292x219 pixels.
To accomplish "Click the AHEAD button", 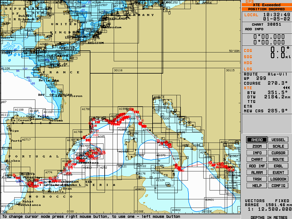I will (x=257, y=140).
